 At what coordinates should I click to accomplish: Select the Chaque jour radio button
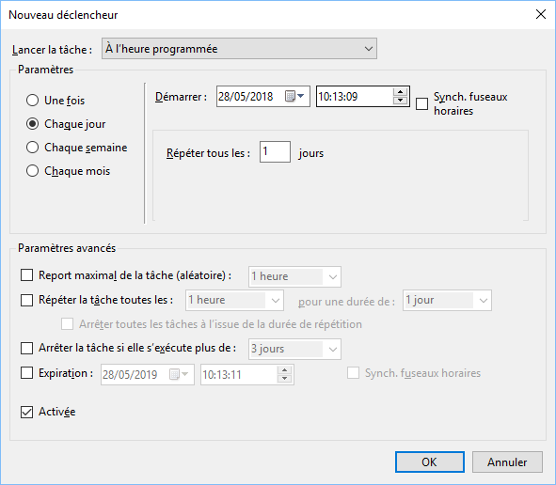(x=32, y=124)
